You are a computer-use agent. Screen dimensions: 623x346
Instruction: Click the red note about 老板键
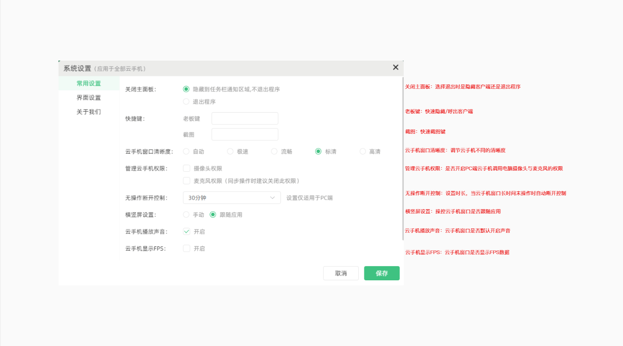pyautogui.click(x=439, y=111)
